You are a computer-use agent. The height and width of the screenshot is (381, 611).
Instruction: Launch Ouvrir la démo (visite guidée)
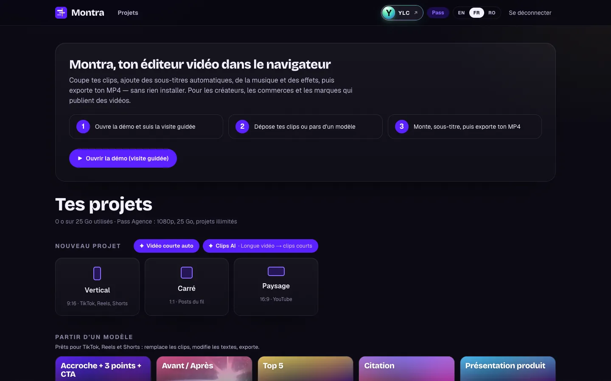pos(123,158)
